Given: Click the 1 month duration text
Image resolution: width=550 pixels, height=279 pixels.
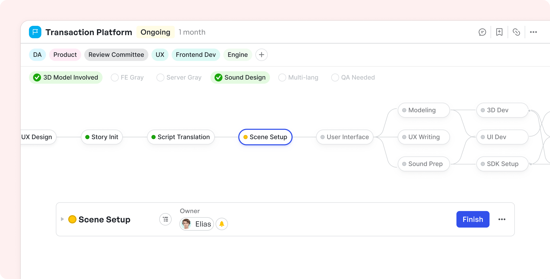Looking at the screenshot, I should 192,32.
